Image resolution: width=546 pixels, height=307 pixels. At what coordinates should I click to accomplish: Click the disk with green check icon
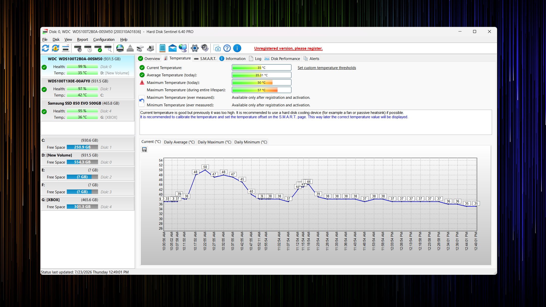pyautogui.click(x=98, y=48)
